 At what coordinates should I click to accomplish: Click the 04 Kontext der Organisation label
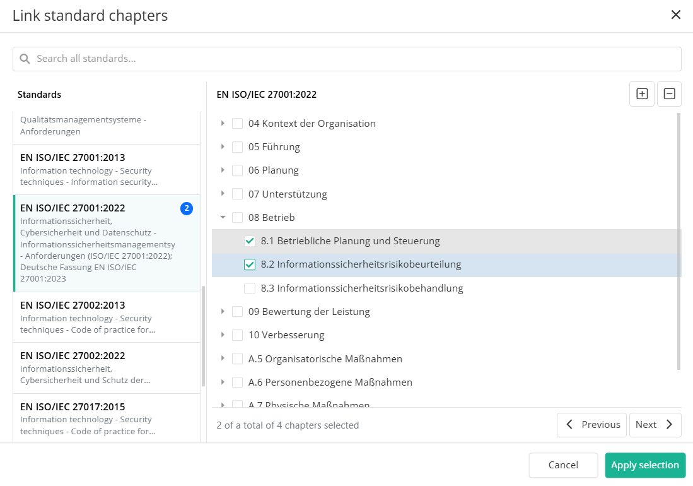click(x=312, y=123)
